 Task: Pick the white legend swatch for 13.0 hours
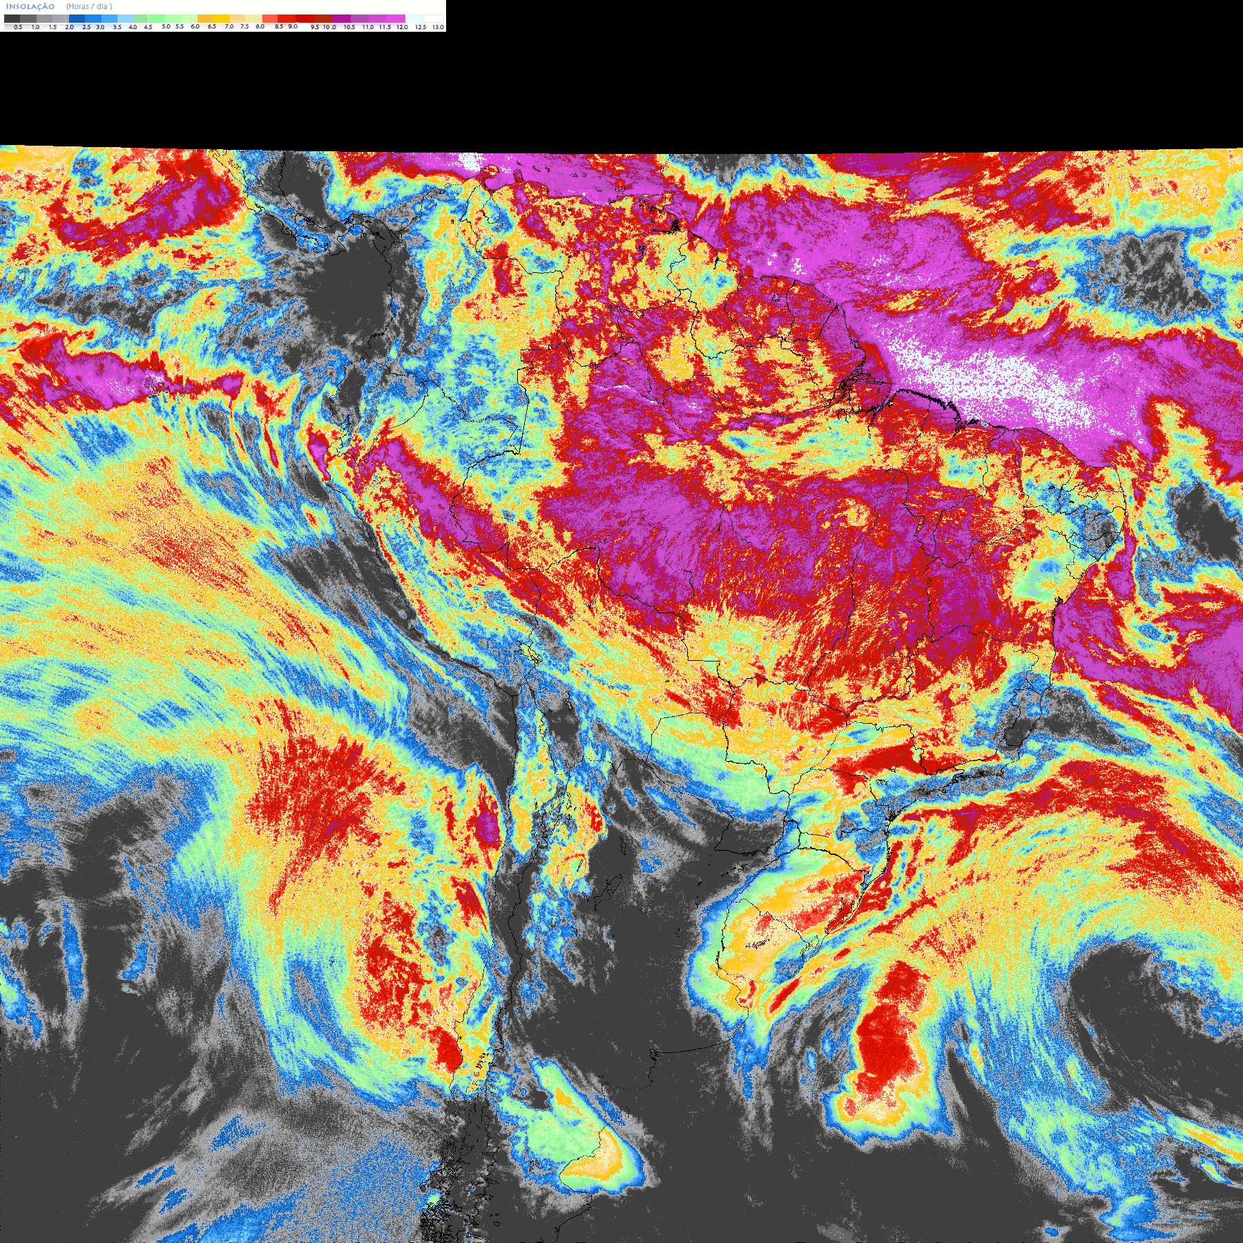(x=434, y=19)
